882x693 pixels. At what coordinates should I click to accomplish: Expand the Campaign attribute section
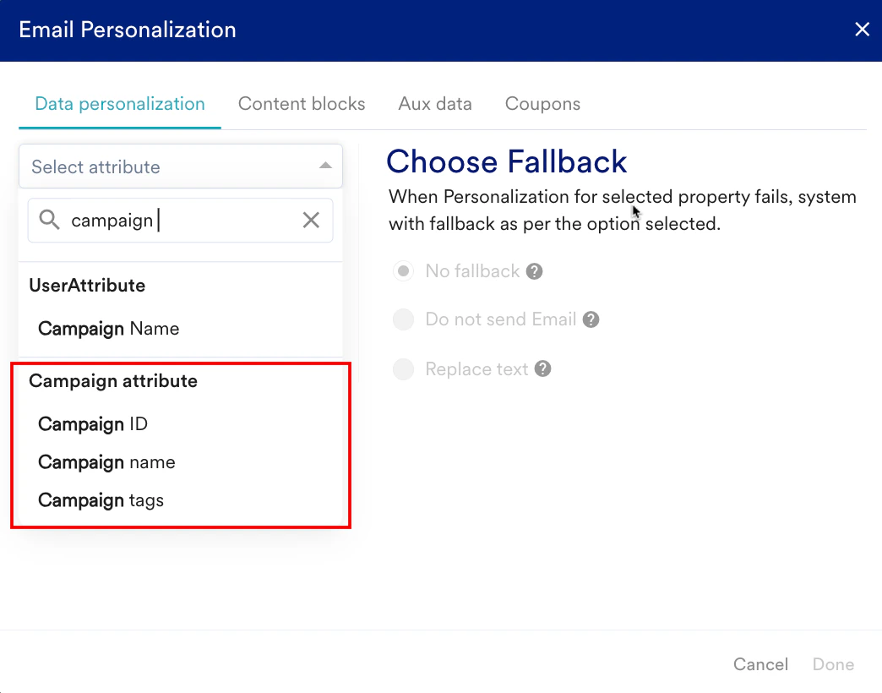112,381
